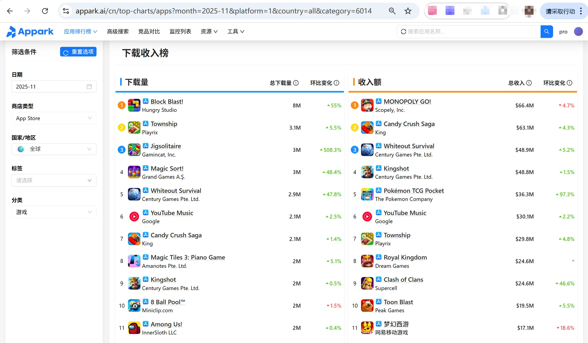Screen dimensions: 588x343
Task: Switch to the 监控列表 section
Action: [x=180, y=31]
